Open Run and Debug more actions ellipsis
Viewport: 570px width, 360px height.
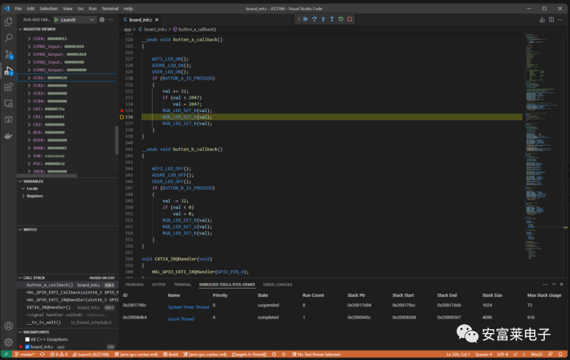[x=111, y=20]
